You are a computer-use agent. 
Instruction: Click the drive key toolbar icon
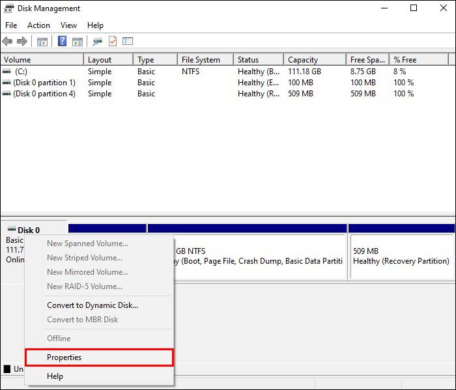tap(97, 42)
